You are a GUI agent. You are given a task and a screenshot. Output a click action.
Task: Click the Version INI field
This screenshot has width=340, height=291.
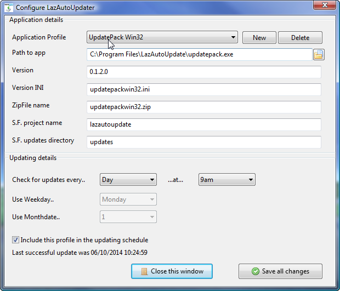pyautogui.click(x=204, y=89)
